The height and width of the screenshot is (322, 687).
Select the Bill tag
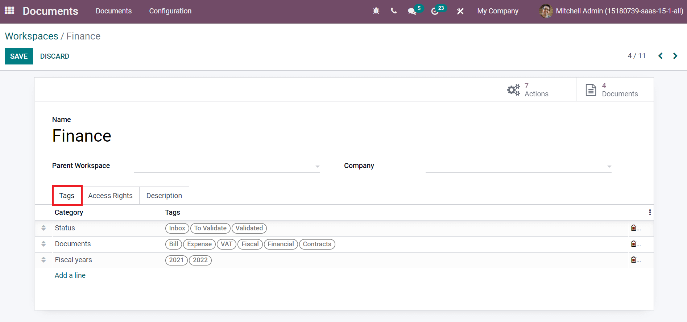pyautogui.click(x=174, y=244)
